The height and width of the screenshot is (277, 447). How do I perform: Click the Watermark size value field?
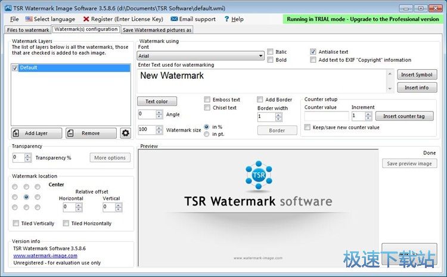pyautogui.click(x=147, y=130)
